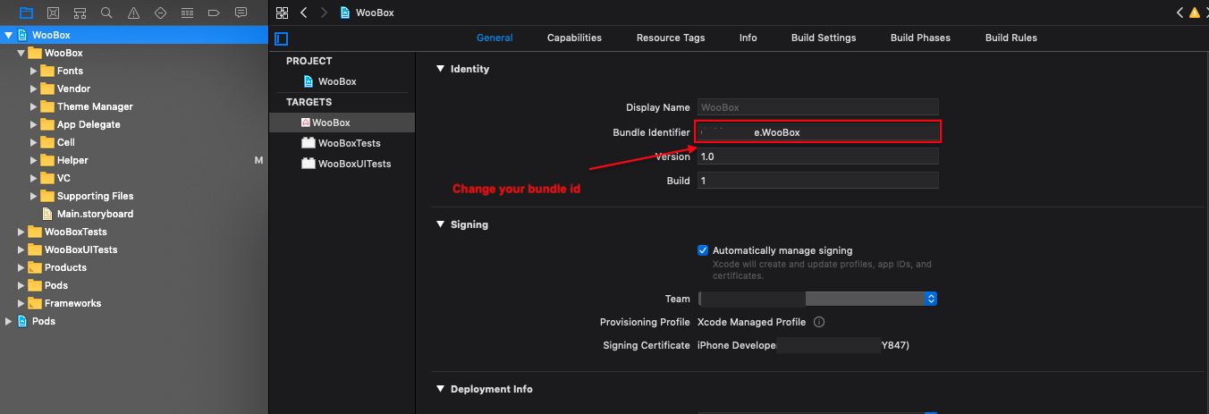This screenshot has height=414, width=1209.
Task: Collapse the Deployment Info section
Action: (x=439, y=389)
